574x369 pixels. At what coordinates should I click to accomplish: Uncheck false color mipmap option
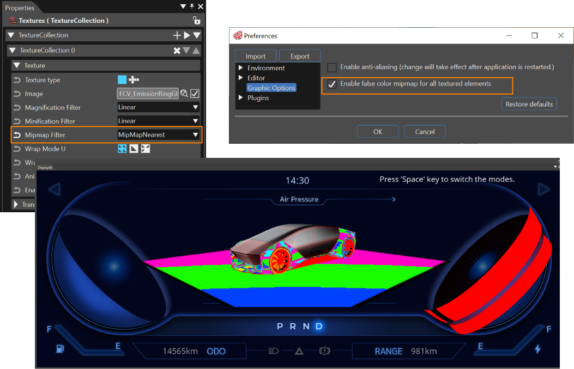click(x=332, y=84)
